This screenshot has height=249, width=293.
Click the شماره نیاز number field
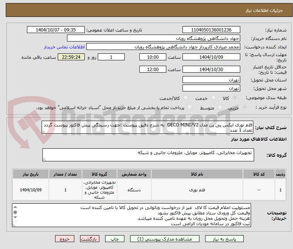pos(211,30)
